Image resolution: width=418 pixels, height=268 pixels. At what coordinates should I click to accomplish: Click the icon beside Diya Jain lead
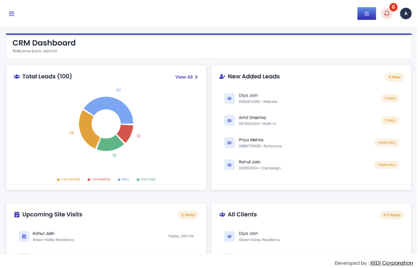(x=229, y=98)
